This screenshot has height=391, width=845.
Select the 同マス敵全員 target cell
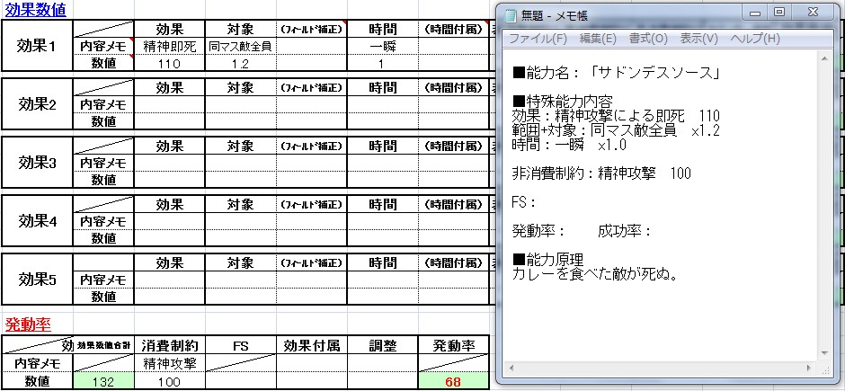240,47
